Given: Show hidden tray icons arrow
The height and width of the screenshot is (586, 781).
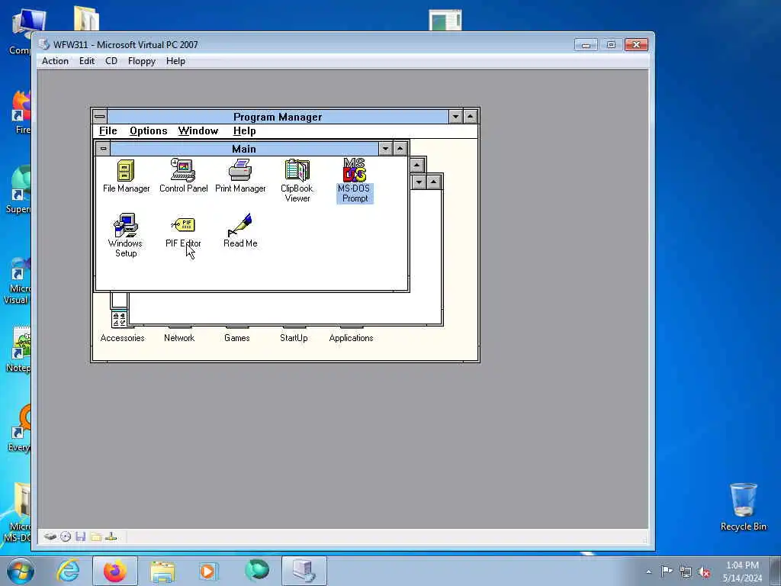Looking at the screenshot, I should click(648, 572).
